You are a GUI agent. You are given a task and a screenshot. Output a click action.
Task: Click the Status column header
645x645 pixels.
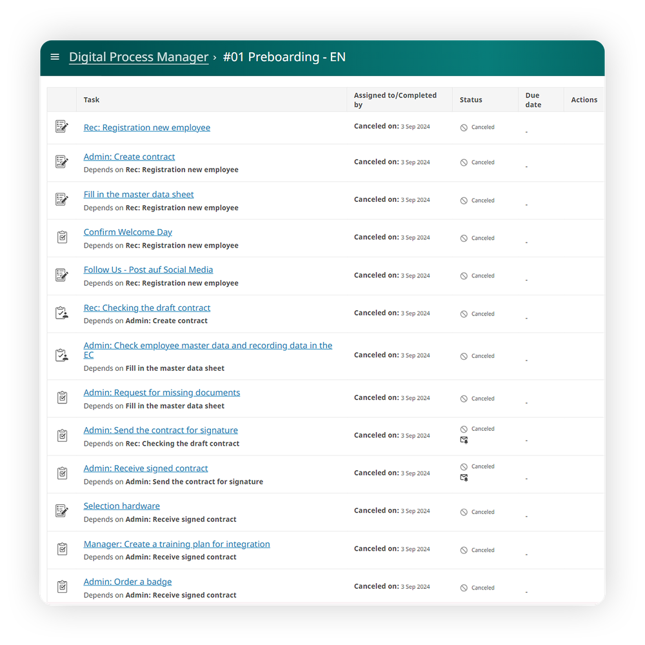tap(471, 99)
